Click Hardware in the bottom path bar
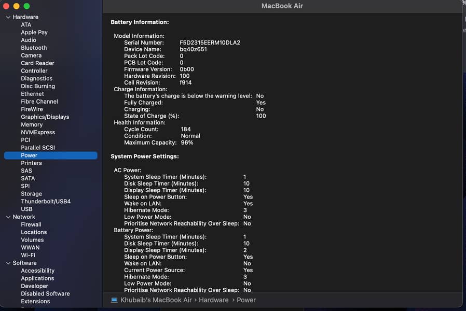This screenshot has height=311, width=466. [213, 300]
